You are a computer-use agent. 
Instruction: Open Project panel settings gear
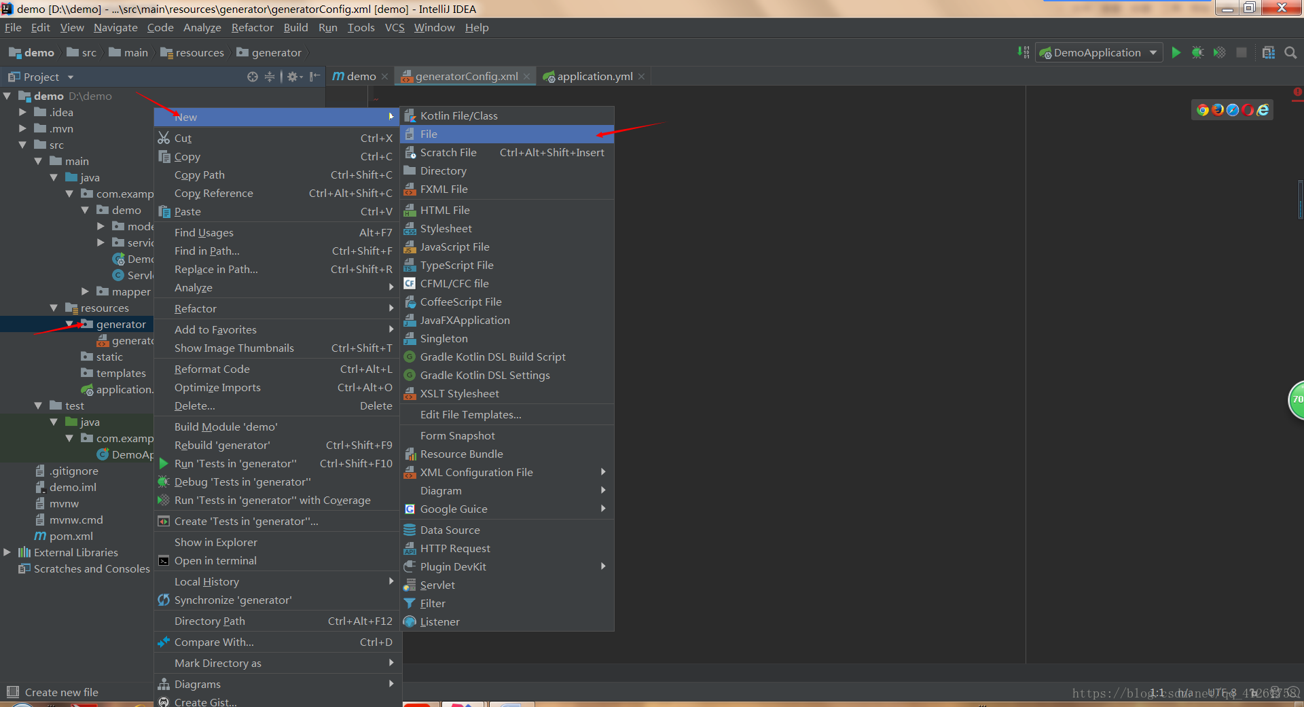(294, 77)
